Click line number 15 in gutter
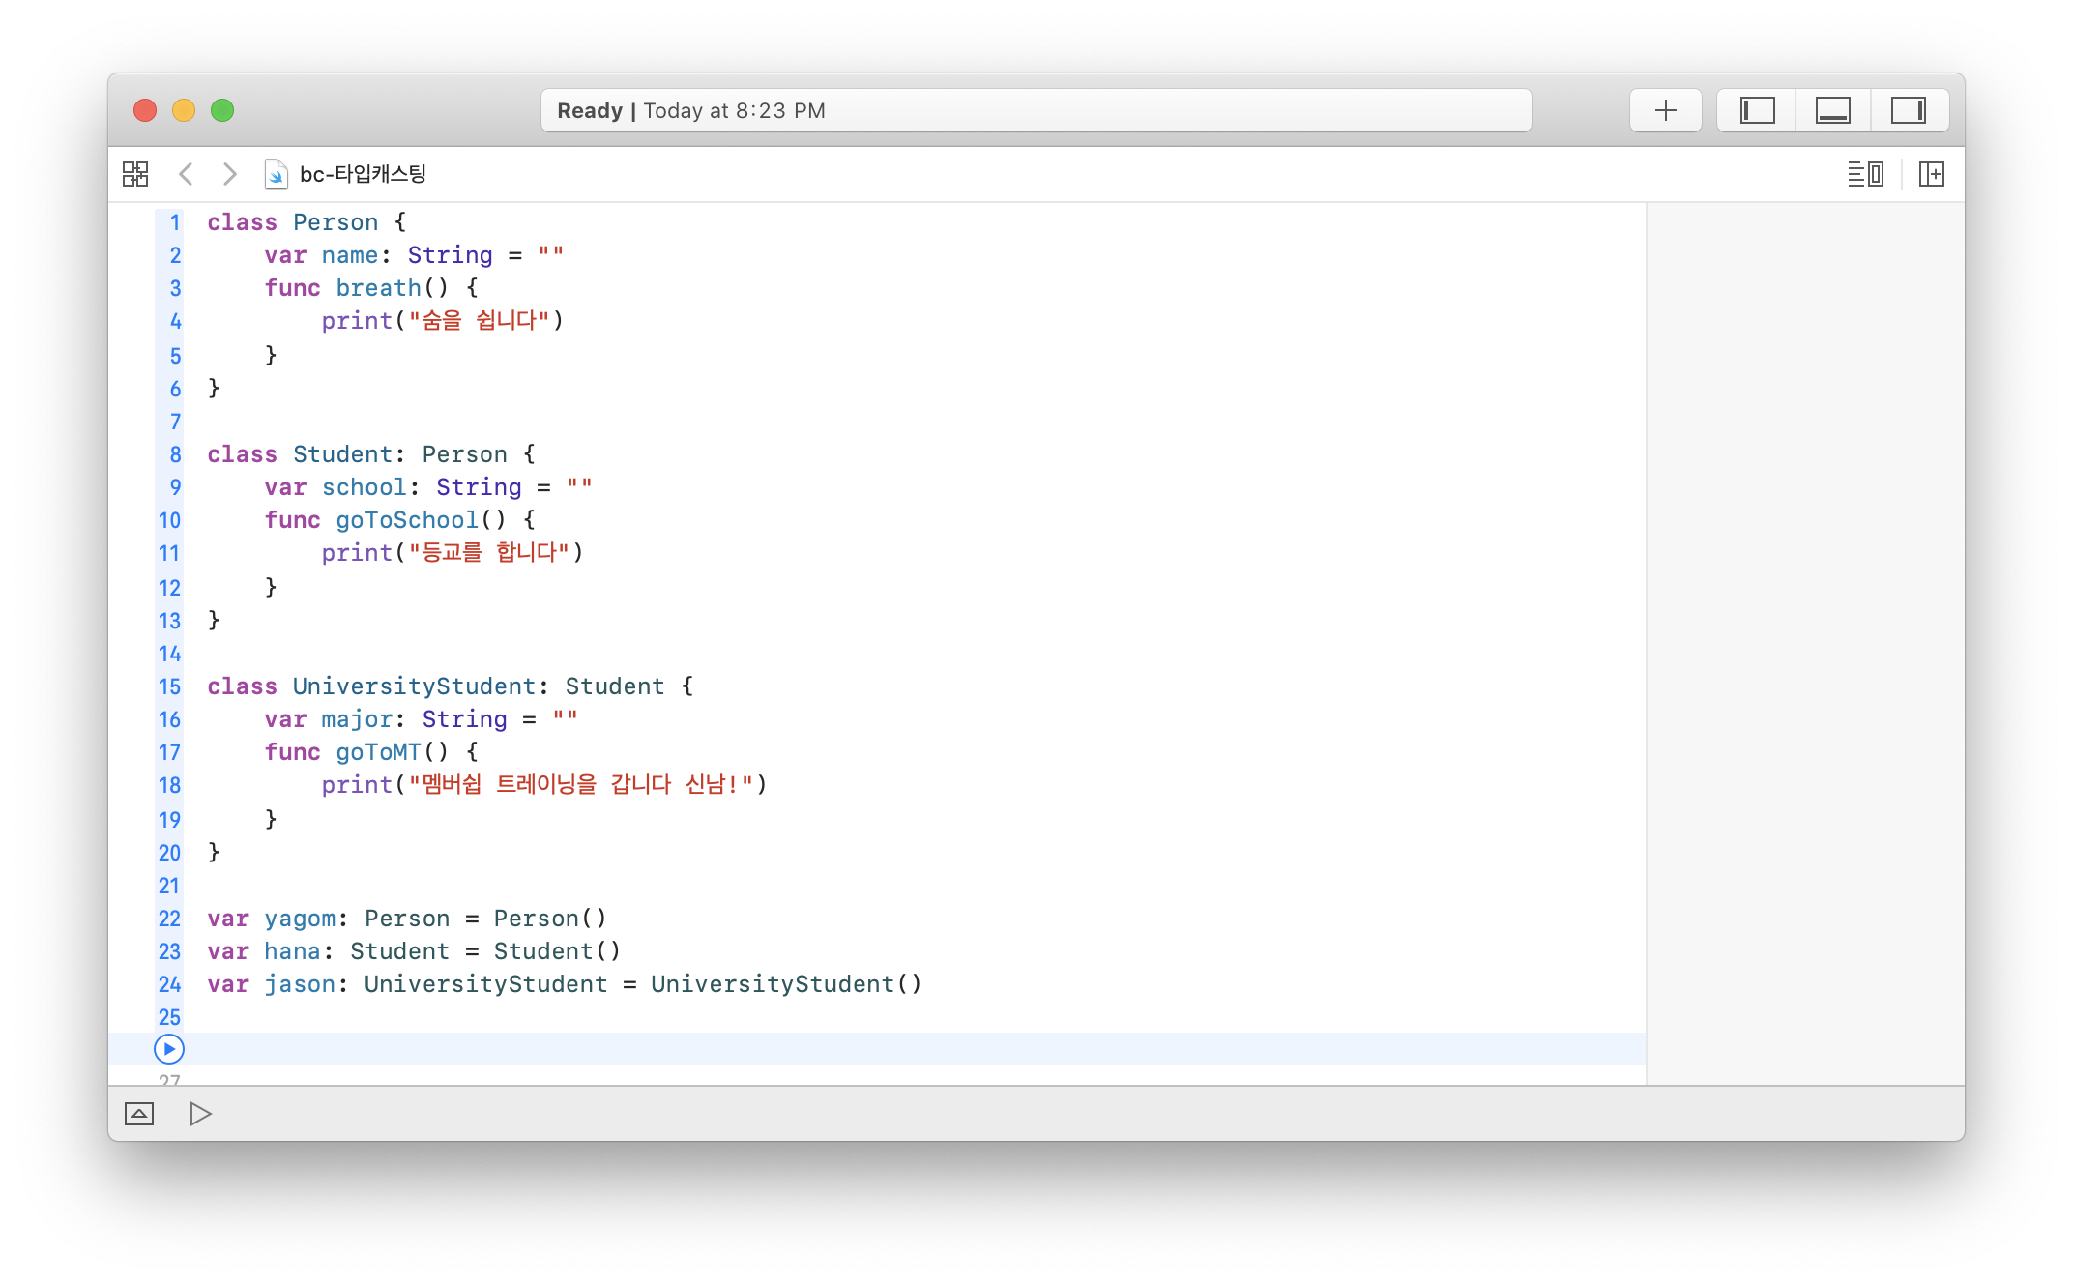 tap(169, 686)
